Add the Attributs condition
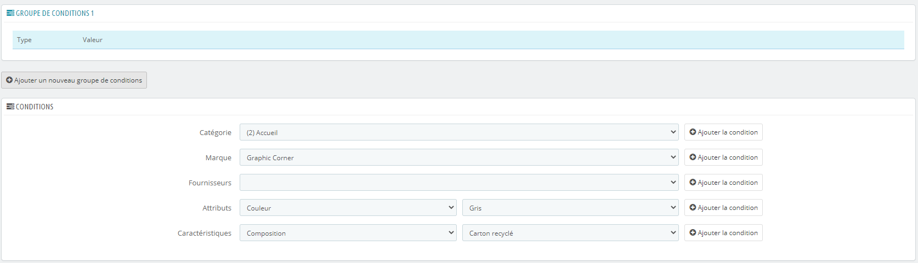This screenshot has height=263, width=918. (x=723, y=208)
